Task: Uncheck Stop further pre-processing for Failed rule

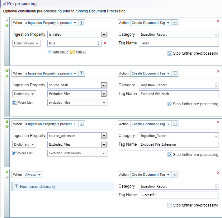Action: coord(169,53)
